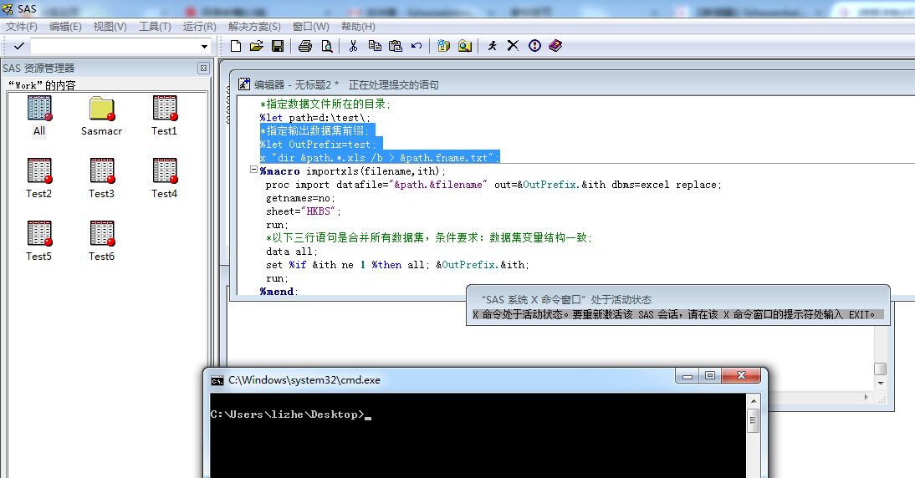Open the 工具(T) menu

[155, 26]
